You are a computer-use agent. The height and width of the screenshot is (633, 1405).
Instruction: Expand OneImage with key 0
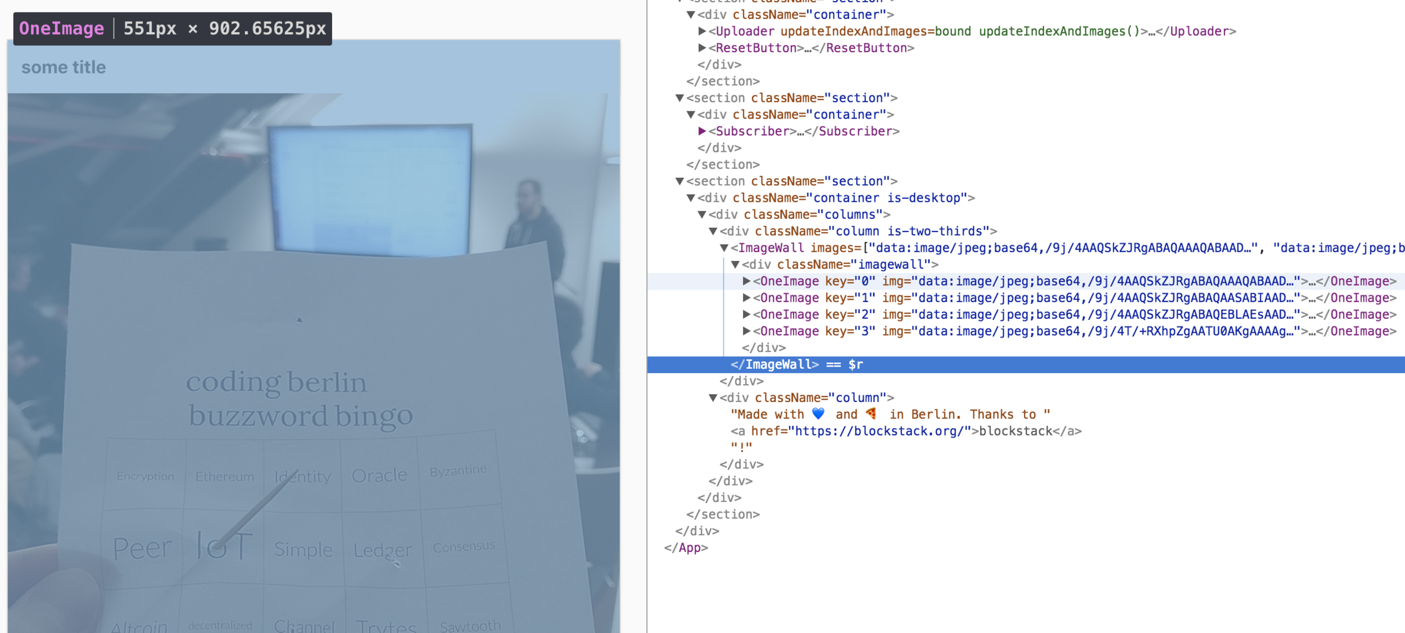click(746, 281)
